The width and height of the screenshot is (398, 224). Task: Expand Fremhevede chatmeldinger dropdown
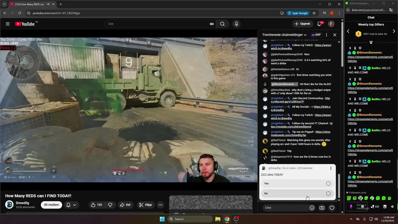point(285,35)
